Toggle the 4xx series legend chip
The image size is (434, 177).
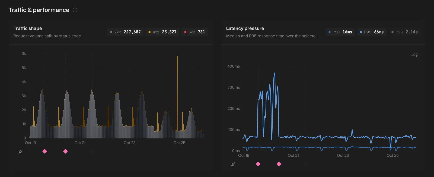162,32
